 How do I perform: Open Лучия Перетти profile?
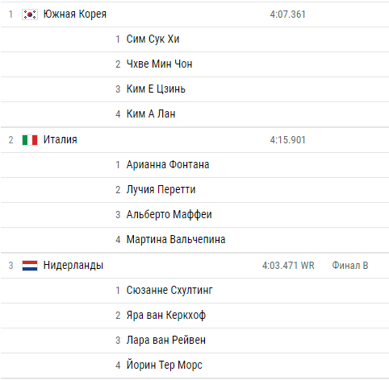[161, 190]
